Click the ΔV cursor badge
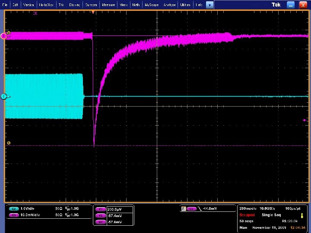This screenshot has height=233, width=311. (x=101, y=222)
